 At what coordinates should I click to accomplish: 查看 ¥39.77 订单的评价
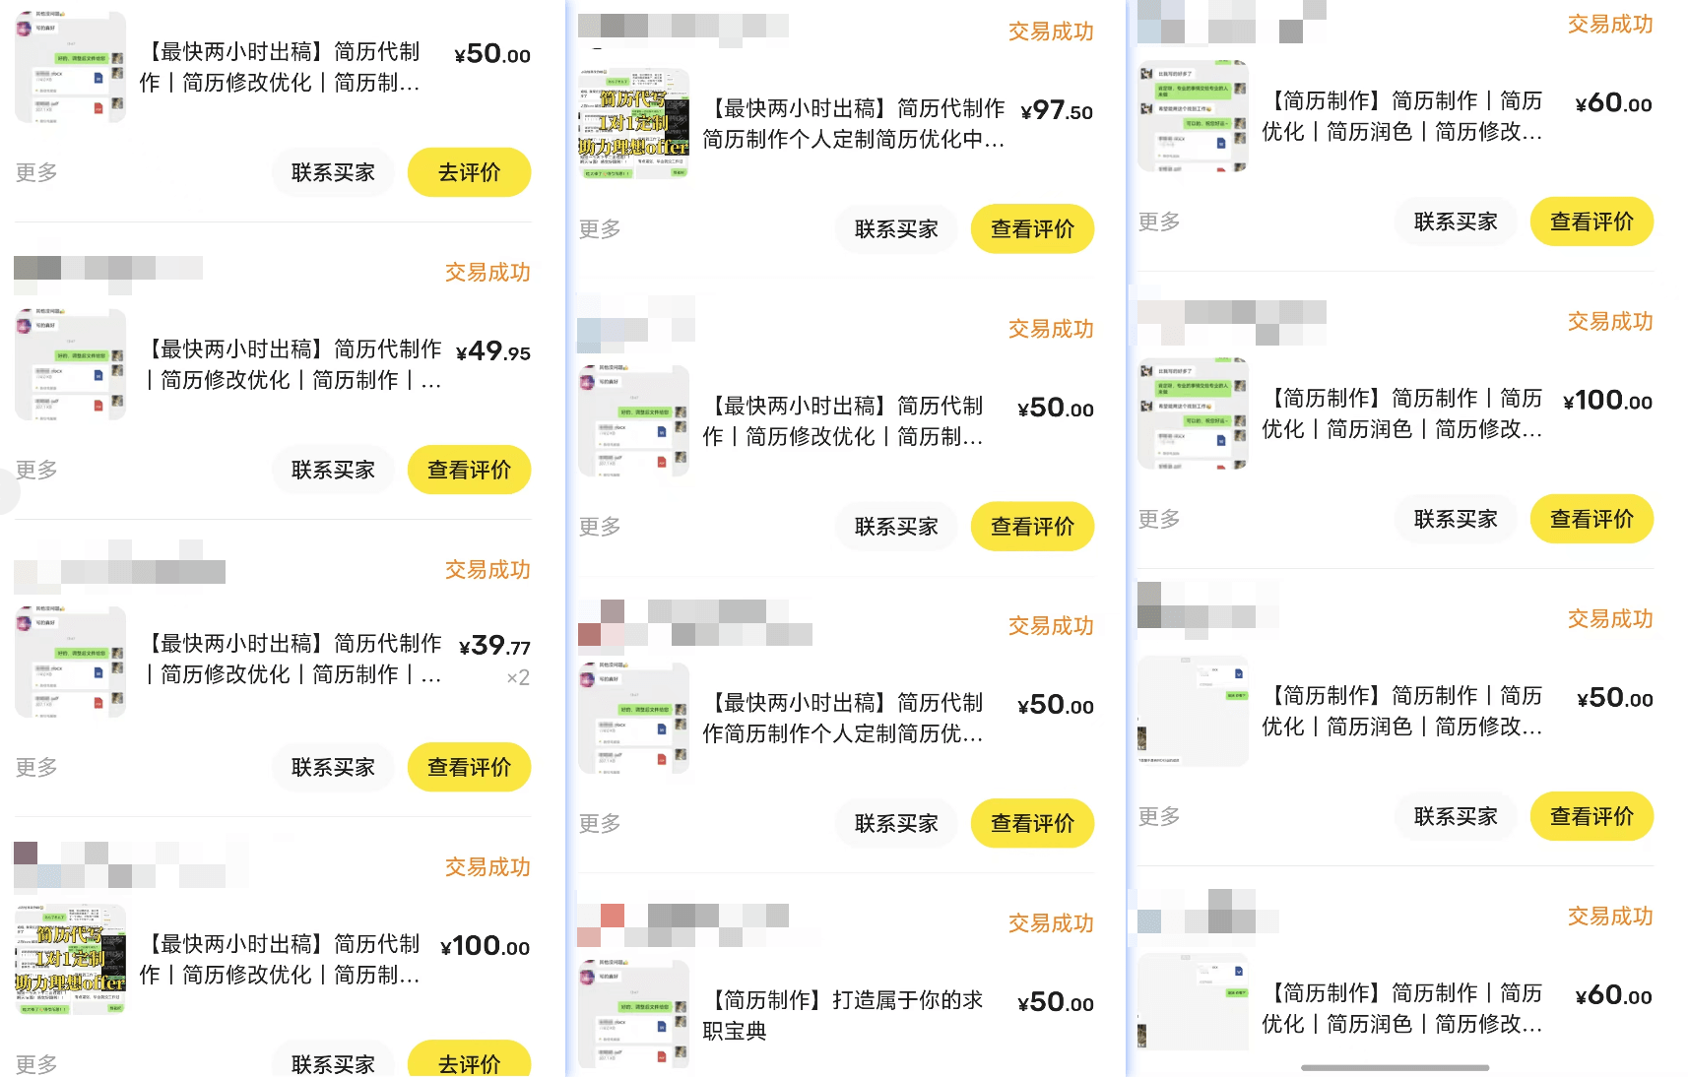pos(469,767)
